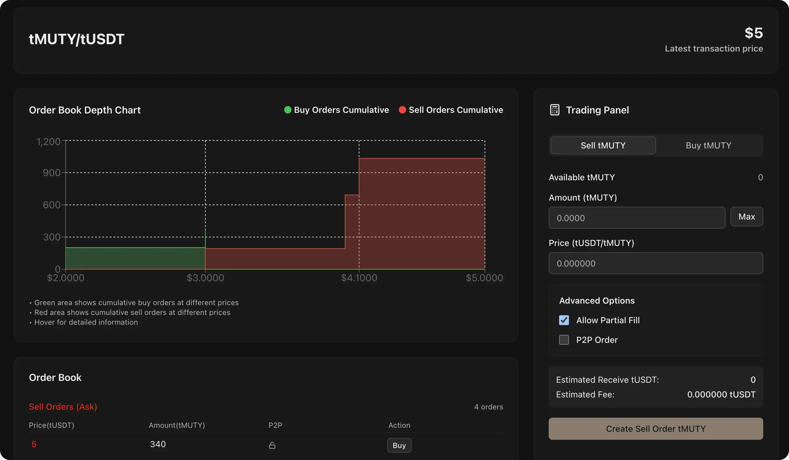Click the Max button next to amount

pos(747,217)
